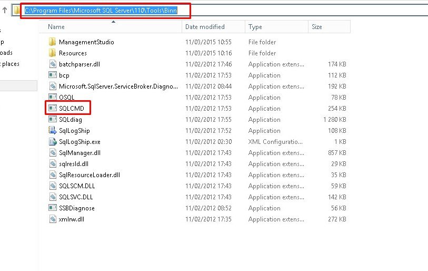Select the SQLdiag file name
Image resolution: width=428 pixels, height=271 pixels.
tap(71, 120)
